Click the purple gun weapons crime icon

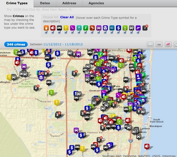(138, 28)
